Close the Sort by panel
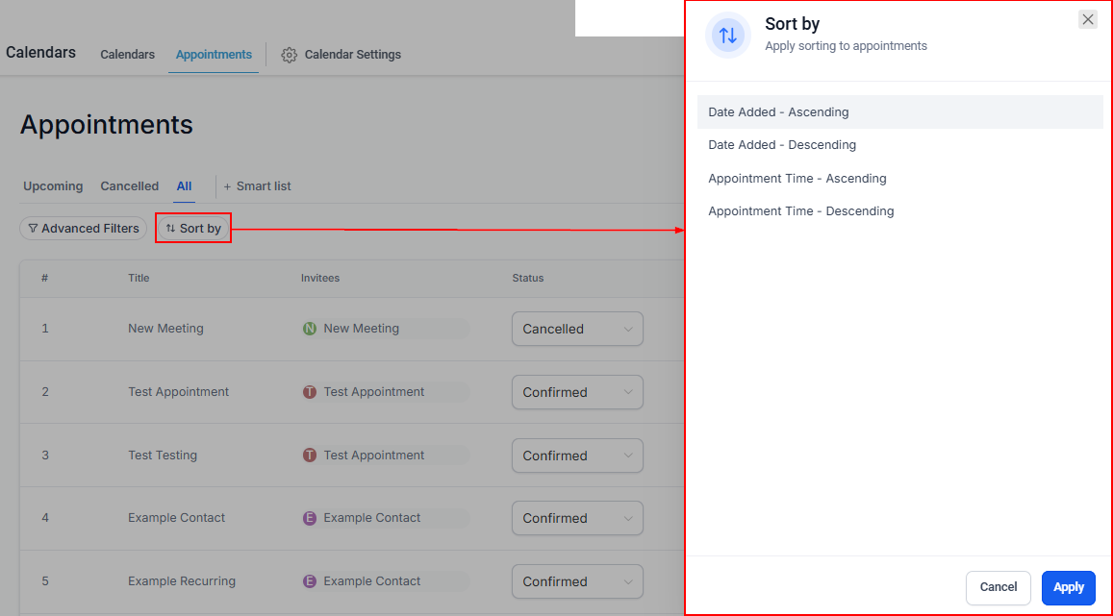This screenshot has height=616, width=1113. tap(1087, 19)
